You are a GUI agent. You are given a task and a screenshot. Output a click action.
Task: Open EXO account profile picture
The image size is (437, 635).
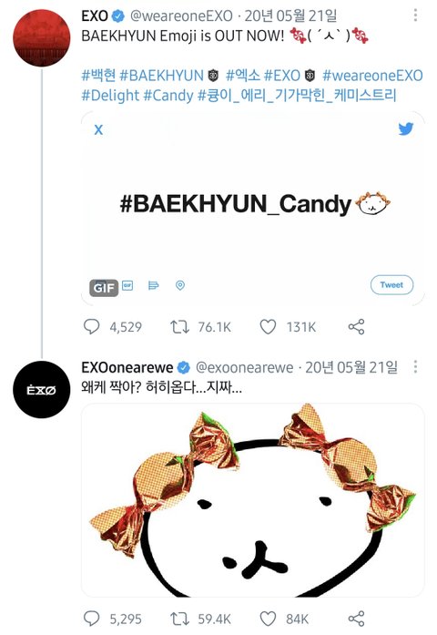pyautogui.click(x=42, y=37)
